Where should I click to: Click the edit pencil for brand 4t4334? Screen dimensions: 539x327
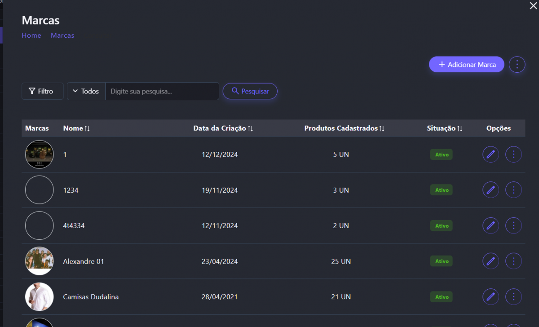point(490,225)
